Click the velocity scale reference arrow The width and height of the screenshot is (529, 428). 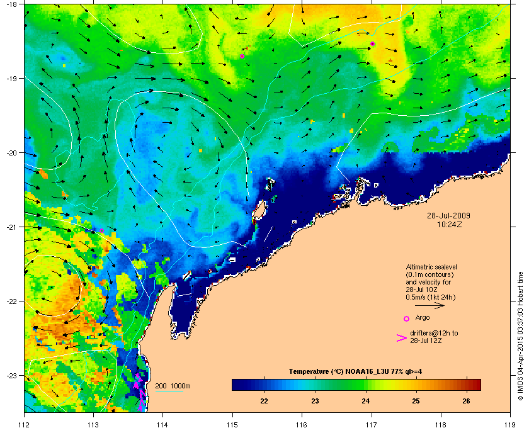[429, 306]
